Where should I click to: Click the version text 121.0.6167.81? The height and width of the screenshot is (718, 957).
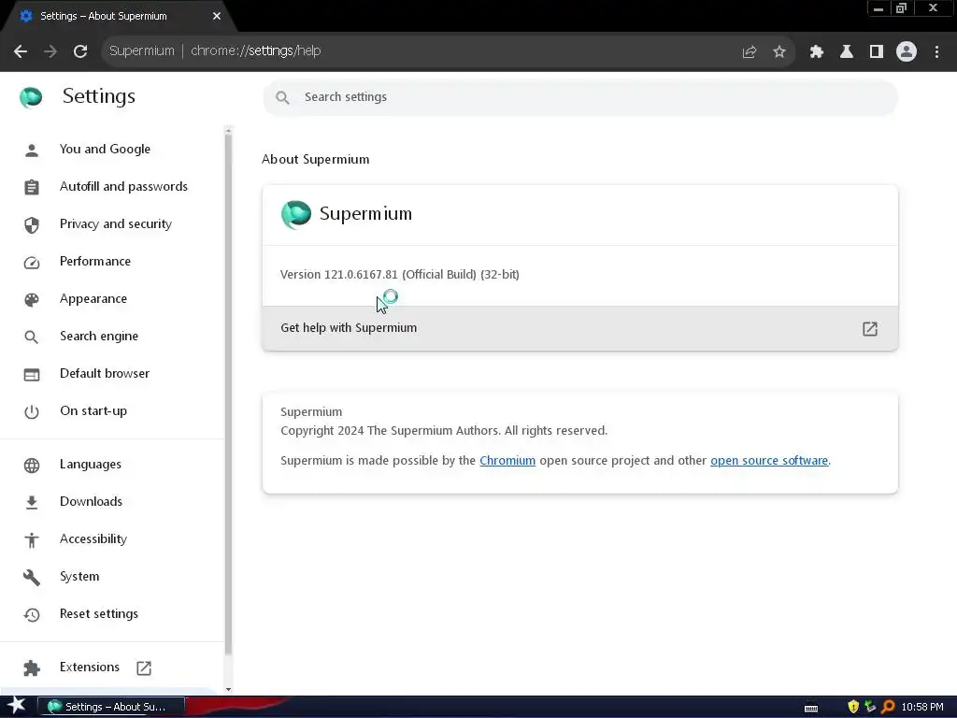pos(361,275)
